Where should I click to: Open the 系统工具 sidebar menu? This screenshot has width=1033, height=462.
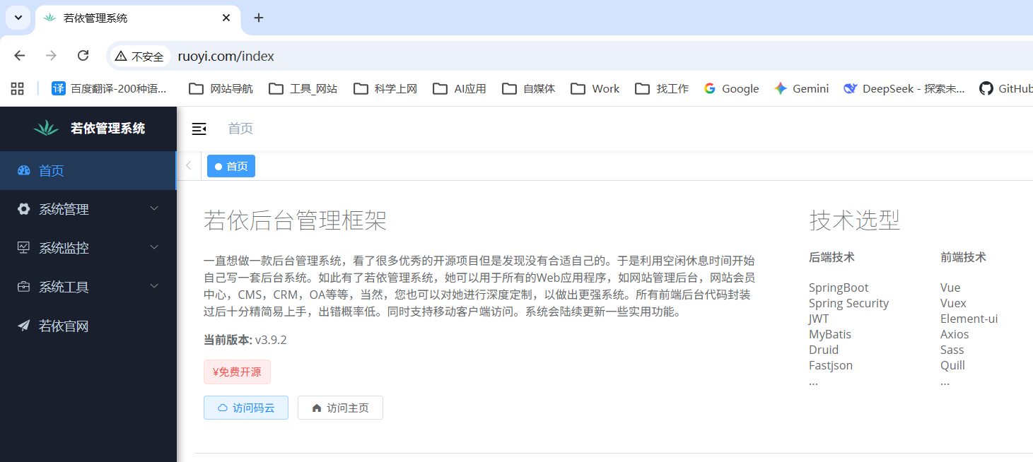(x=88, y=287)
